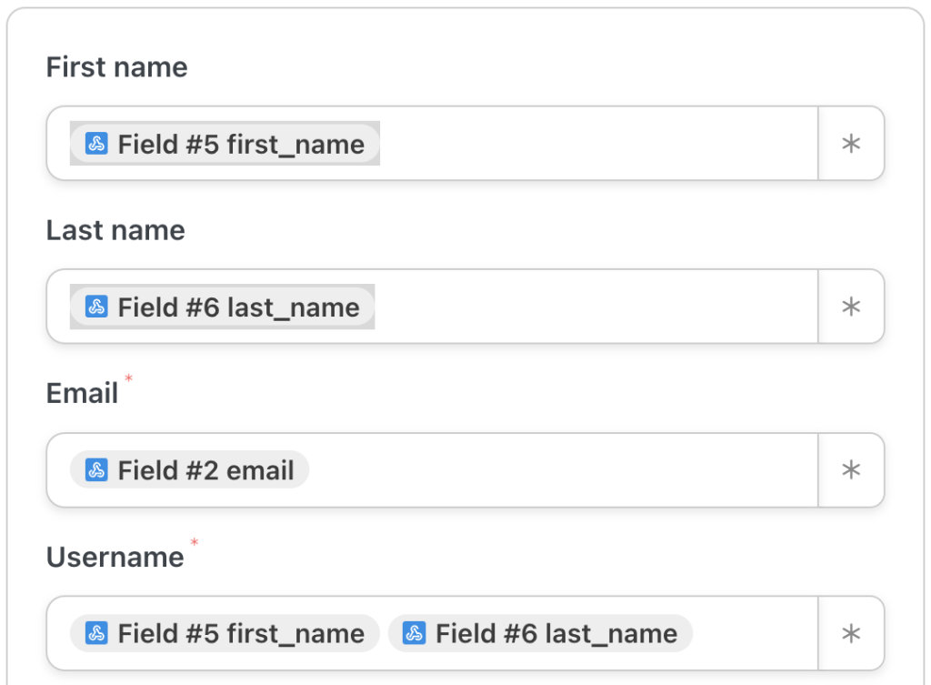Click inside the First name input field
Screen dimensions: 931x685
(591, 144)
